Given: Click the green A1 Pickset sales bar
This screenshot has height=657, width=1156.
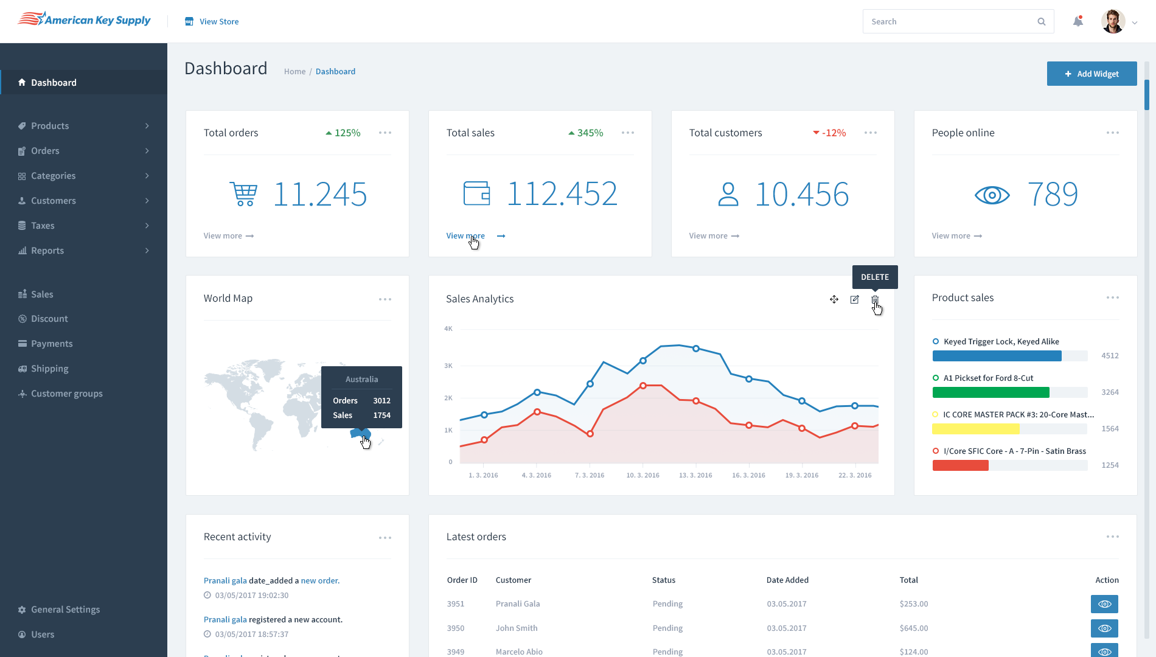Looking at the screenshot, I should point(991,392).
